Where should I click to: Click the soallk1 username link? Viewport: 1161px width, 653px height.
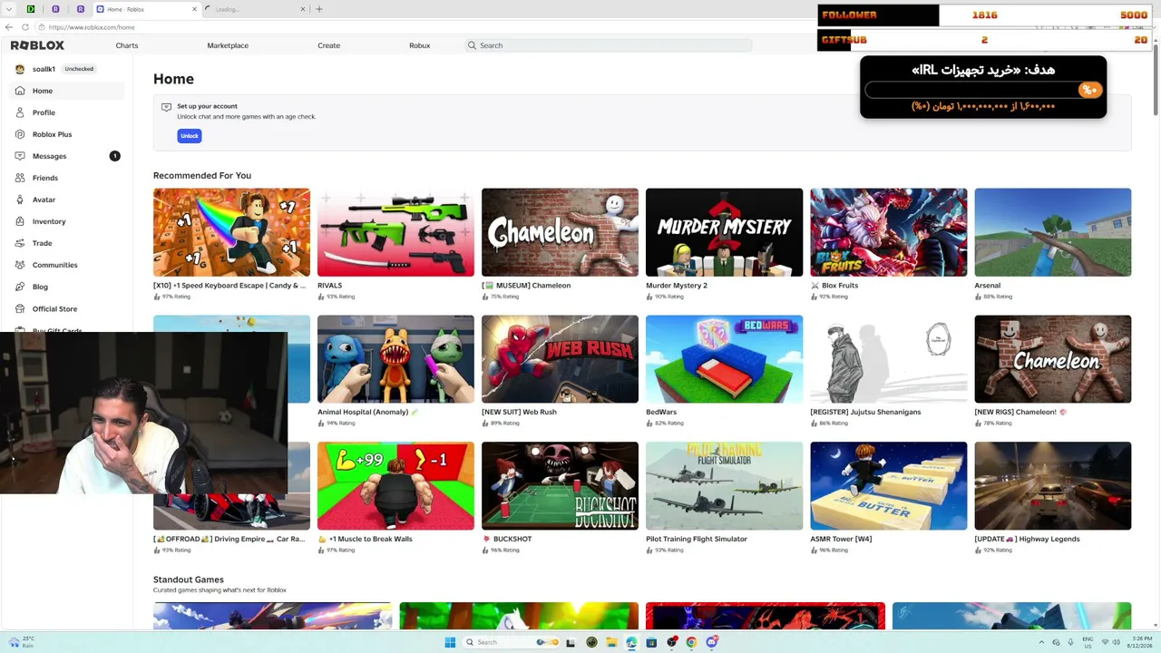(44, 69)
